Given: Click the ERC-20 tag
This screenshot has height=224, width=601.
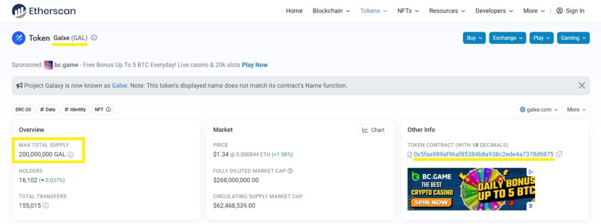Looking at the screenshot, I should coord(23,110).
